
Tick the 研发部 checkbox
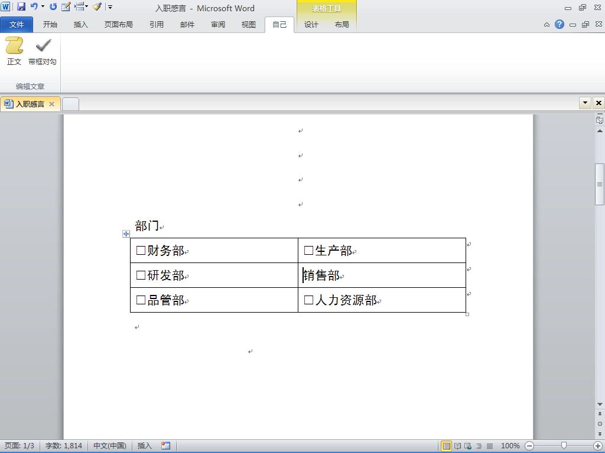(141, 275)
